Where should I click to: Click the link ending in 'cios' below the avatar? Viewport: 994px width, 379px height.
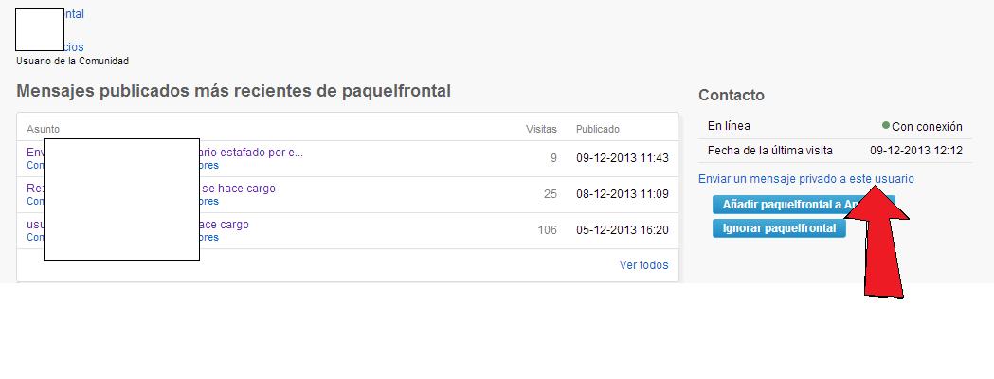pos(74,46)
